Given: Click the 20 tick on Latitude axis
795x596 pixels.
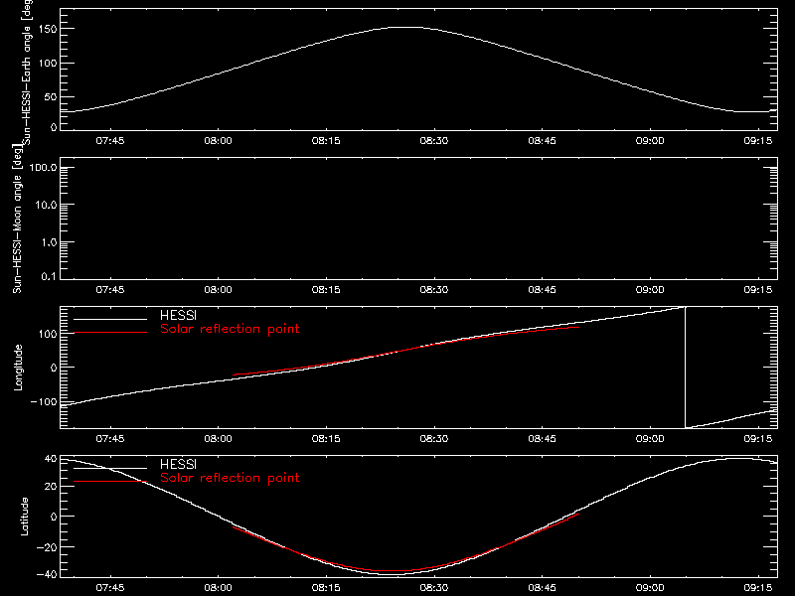Looking at the screenshot, I should [51, 487].
